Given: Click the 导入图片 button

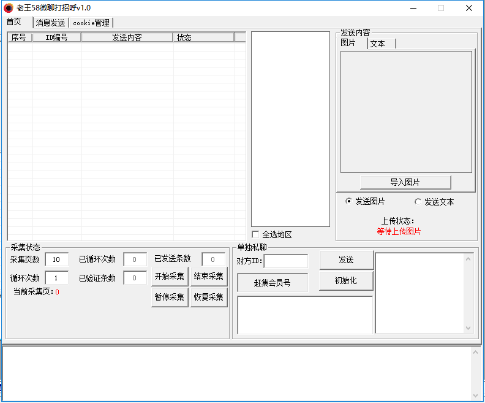Looking at the screenshot, I should (x=405, y=182).
